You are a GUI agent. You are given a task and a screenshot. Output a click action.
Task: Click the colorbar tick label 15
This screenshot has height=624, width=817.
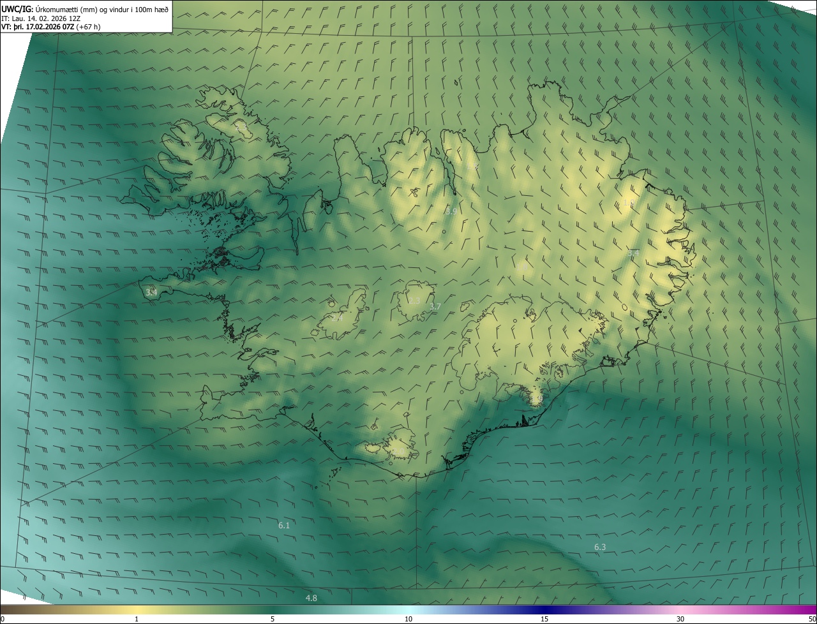(544, 620)
